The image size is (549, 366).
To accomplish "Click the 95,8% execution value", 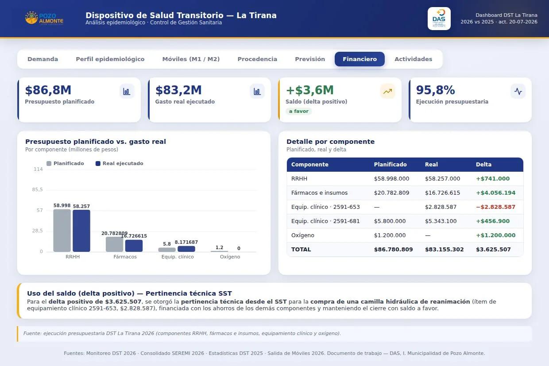I will point(436,90).
